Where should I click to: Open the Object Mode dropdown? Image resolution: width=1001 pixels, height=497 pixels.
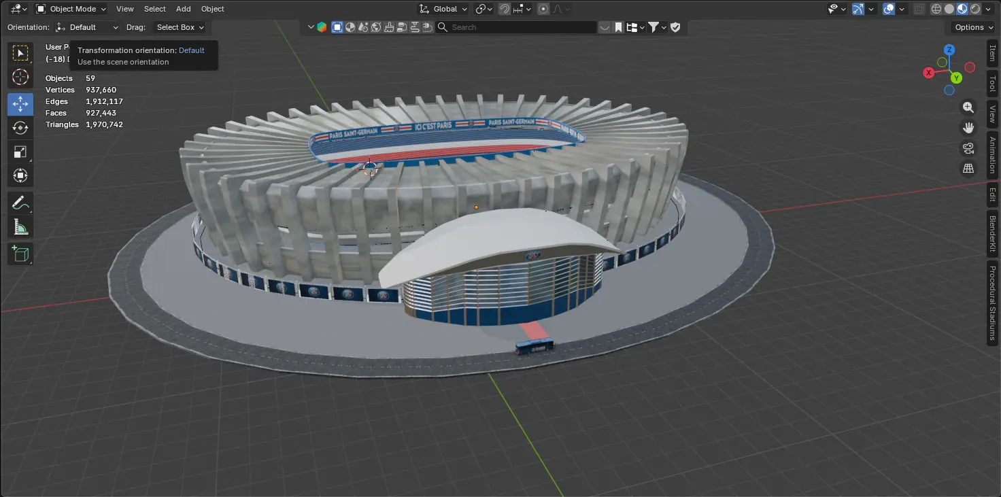(71, 9)
